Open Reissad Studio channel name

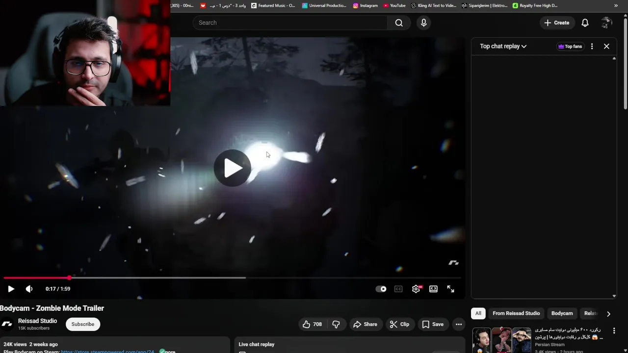coord(37,321)
